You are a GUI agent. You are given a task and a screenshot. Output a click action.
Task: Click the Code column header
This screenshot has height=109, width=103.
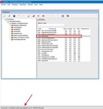[40, 29]
